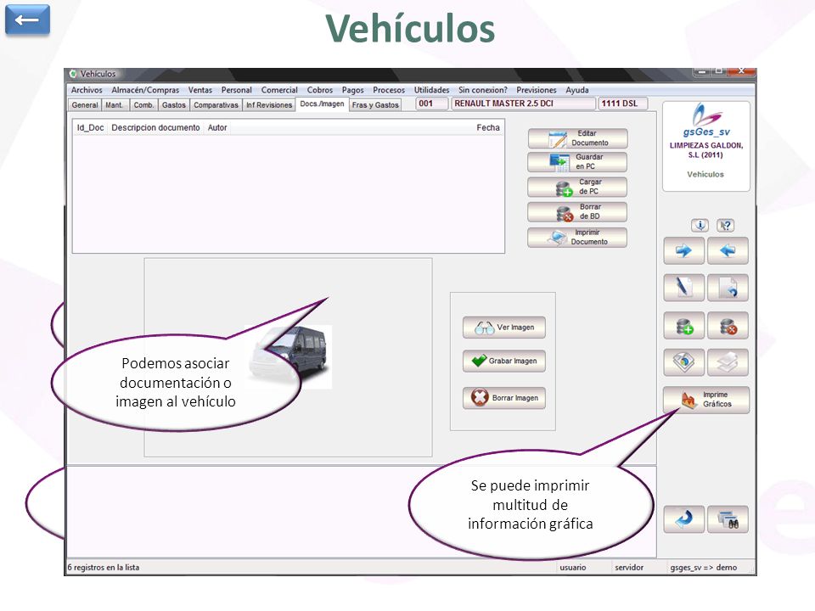Delete record with database red X icon
The image size is (815, 611).
(728, 326)
